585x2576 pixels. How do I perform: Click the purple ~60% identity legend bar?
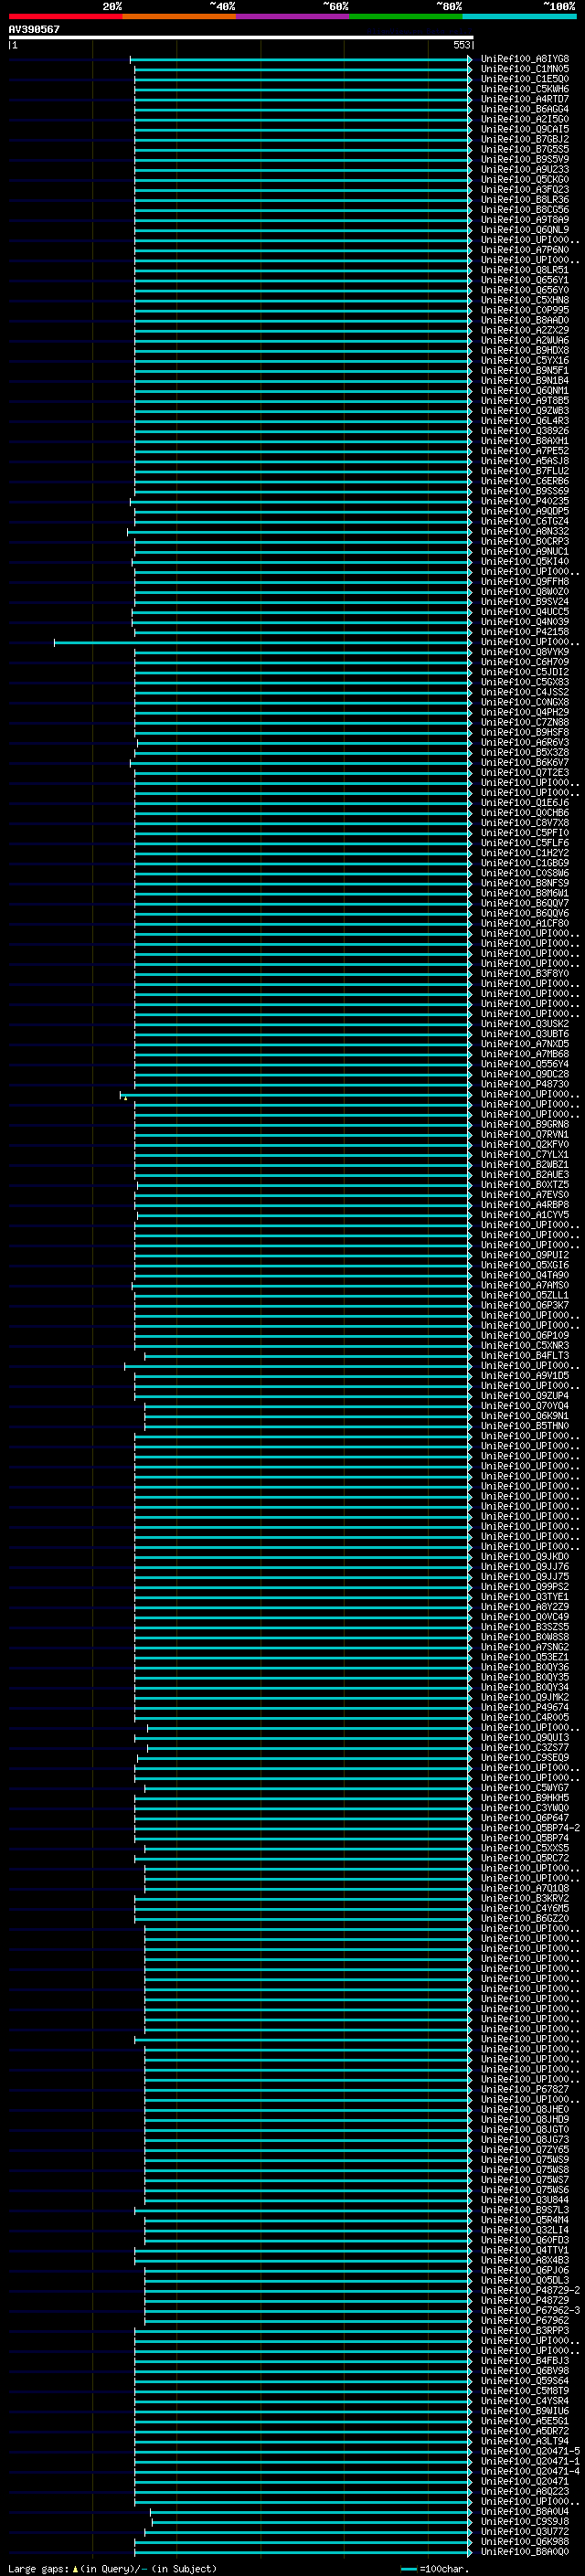[x=292, y=16]
